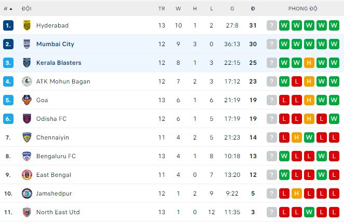The height and width of the screenshot is (222, 344).
Task: Click the Mumbai City club crest
Action: [26, 44]
